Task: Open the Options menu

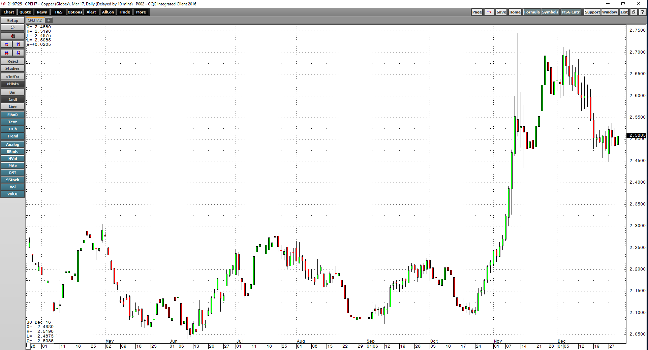Action: [x=75, y=12]
